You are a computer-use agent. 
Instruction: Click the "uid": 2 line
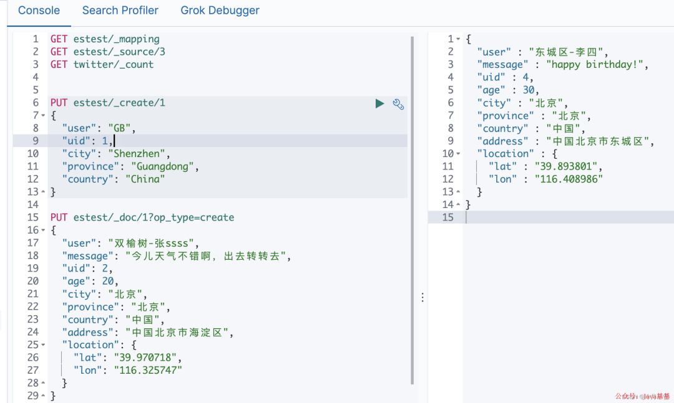[88, 268]
